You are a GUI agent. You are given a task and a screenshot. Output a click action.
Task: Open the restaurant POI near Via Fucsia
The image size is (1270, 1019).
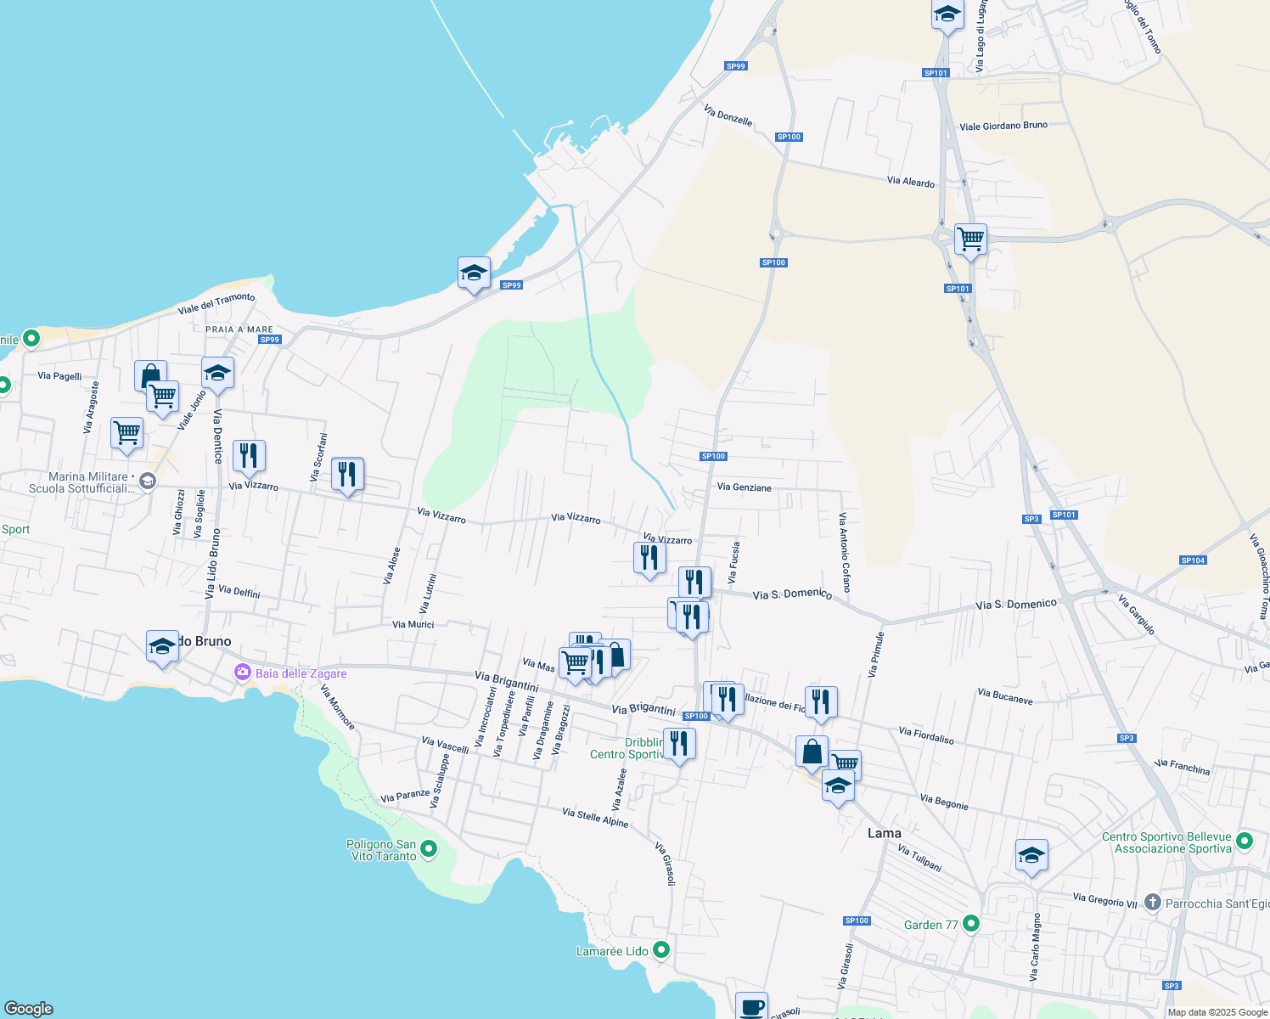[694, 582]
